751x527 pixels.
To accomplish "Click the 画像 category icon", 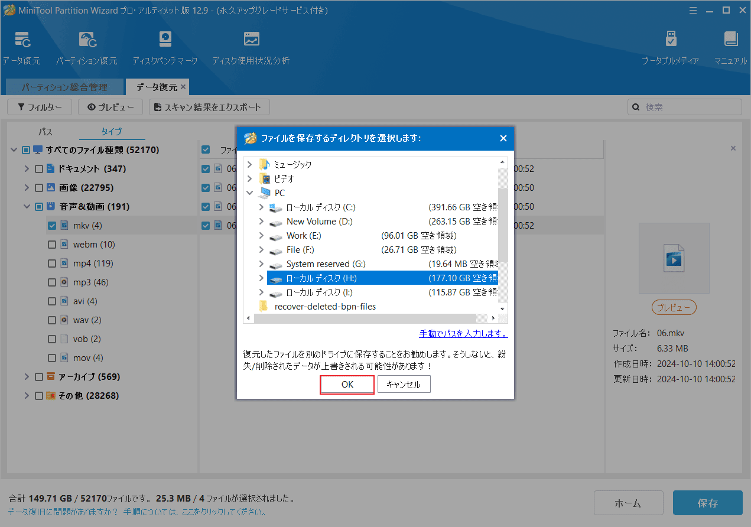I will click(51, 188).
